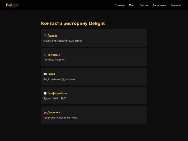The image size is (188, 141).
Task: Click the hours text Щодня: 10:00 – 23:00
Action: (x=55, y=99)
